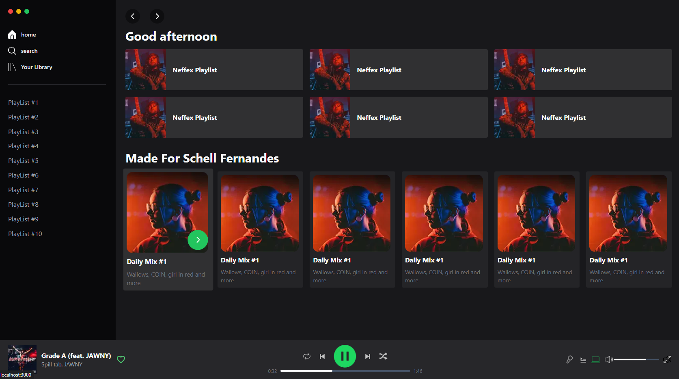Click the connect to a device icon

(x=595, y=360)
